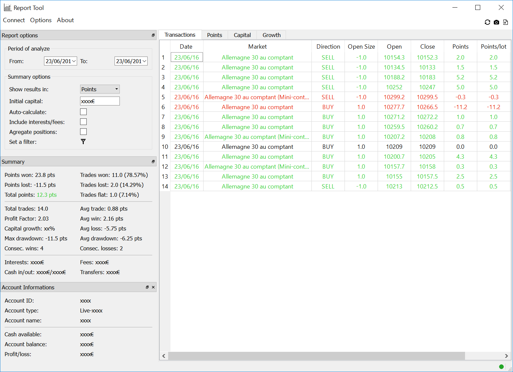Enable the Auto-calculate checkbox
Screen dimensions: 513x372
point(83,112)
